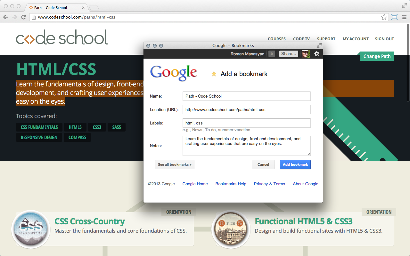Click the Location (URL) field
This screenshot has width=410, height=256.
point(247,109)
